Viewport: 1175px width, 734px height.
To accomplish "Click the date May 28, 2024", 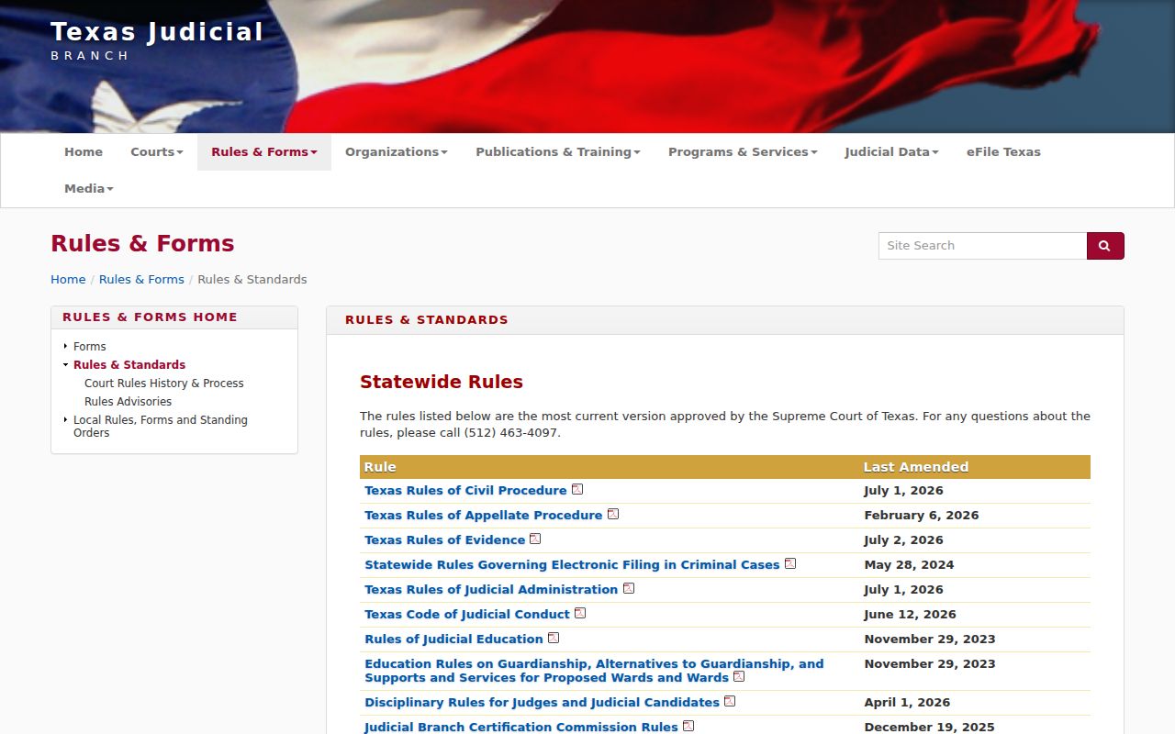I will click(x=909, y=564).
